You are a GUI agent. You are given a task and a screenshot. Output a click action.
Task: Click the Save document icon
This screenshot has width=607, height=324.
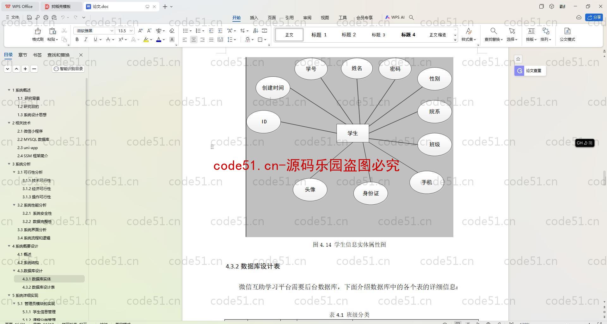pyautogui.click(x=29, y=17)
